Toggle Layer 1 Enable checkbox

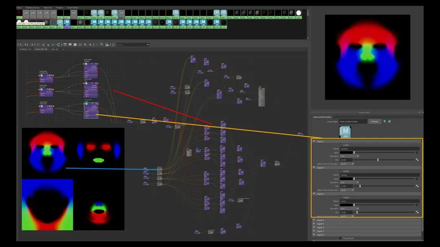(x=341, y=145)
